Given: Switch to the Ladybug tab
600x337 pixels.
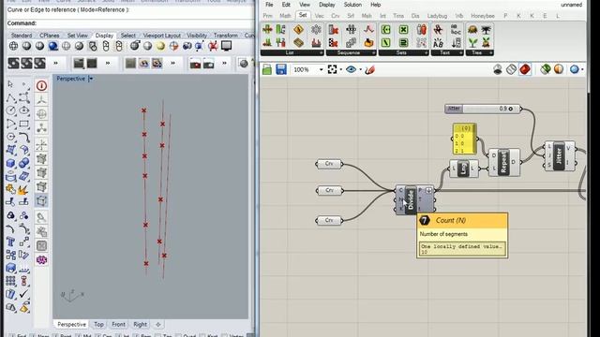Looking at the screenshot, I should [x=437, y=16].
